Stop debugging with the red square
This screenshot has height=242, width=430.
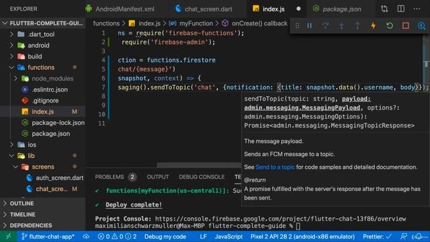[x=406, y=26]
